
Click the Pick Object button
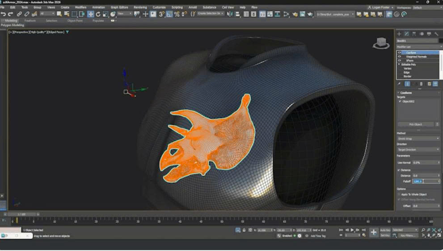416,124
